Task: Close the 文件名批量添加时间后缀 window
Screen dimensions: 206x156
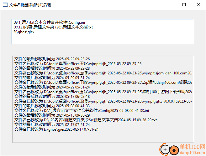Action: 198,5
